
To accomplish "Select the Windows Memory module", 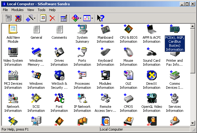I will [36, 52].
